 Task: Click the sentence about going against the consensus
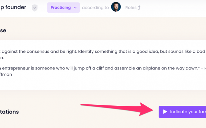[x=38, y=51]
